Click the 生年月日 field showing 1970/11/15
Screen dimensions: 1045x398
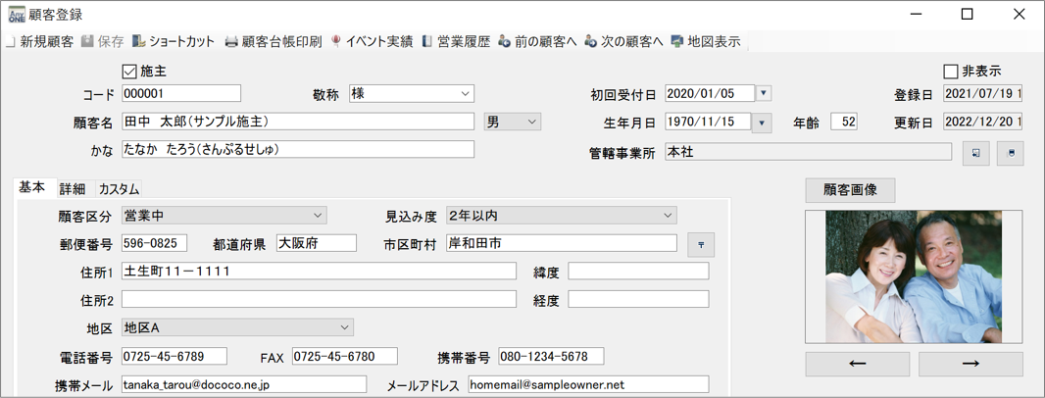(x=708, y=122)
